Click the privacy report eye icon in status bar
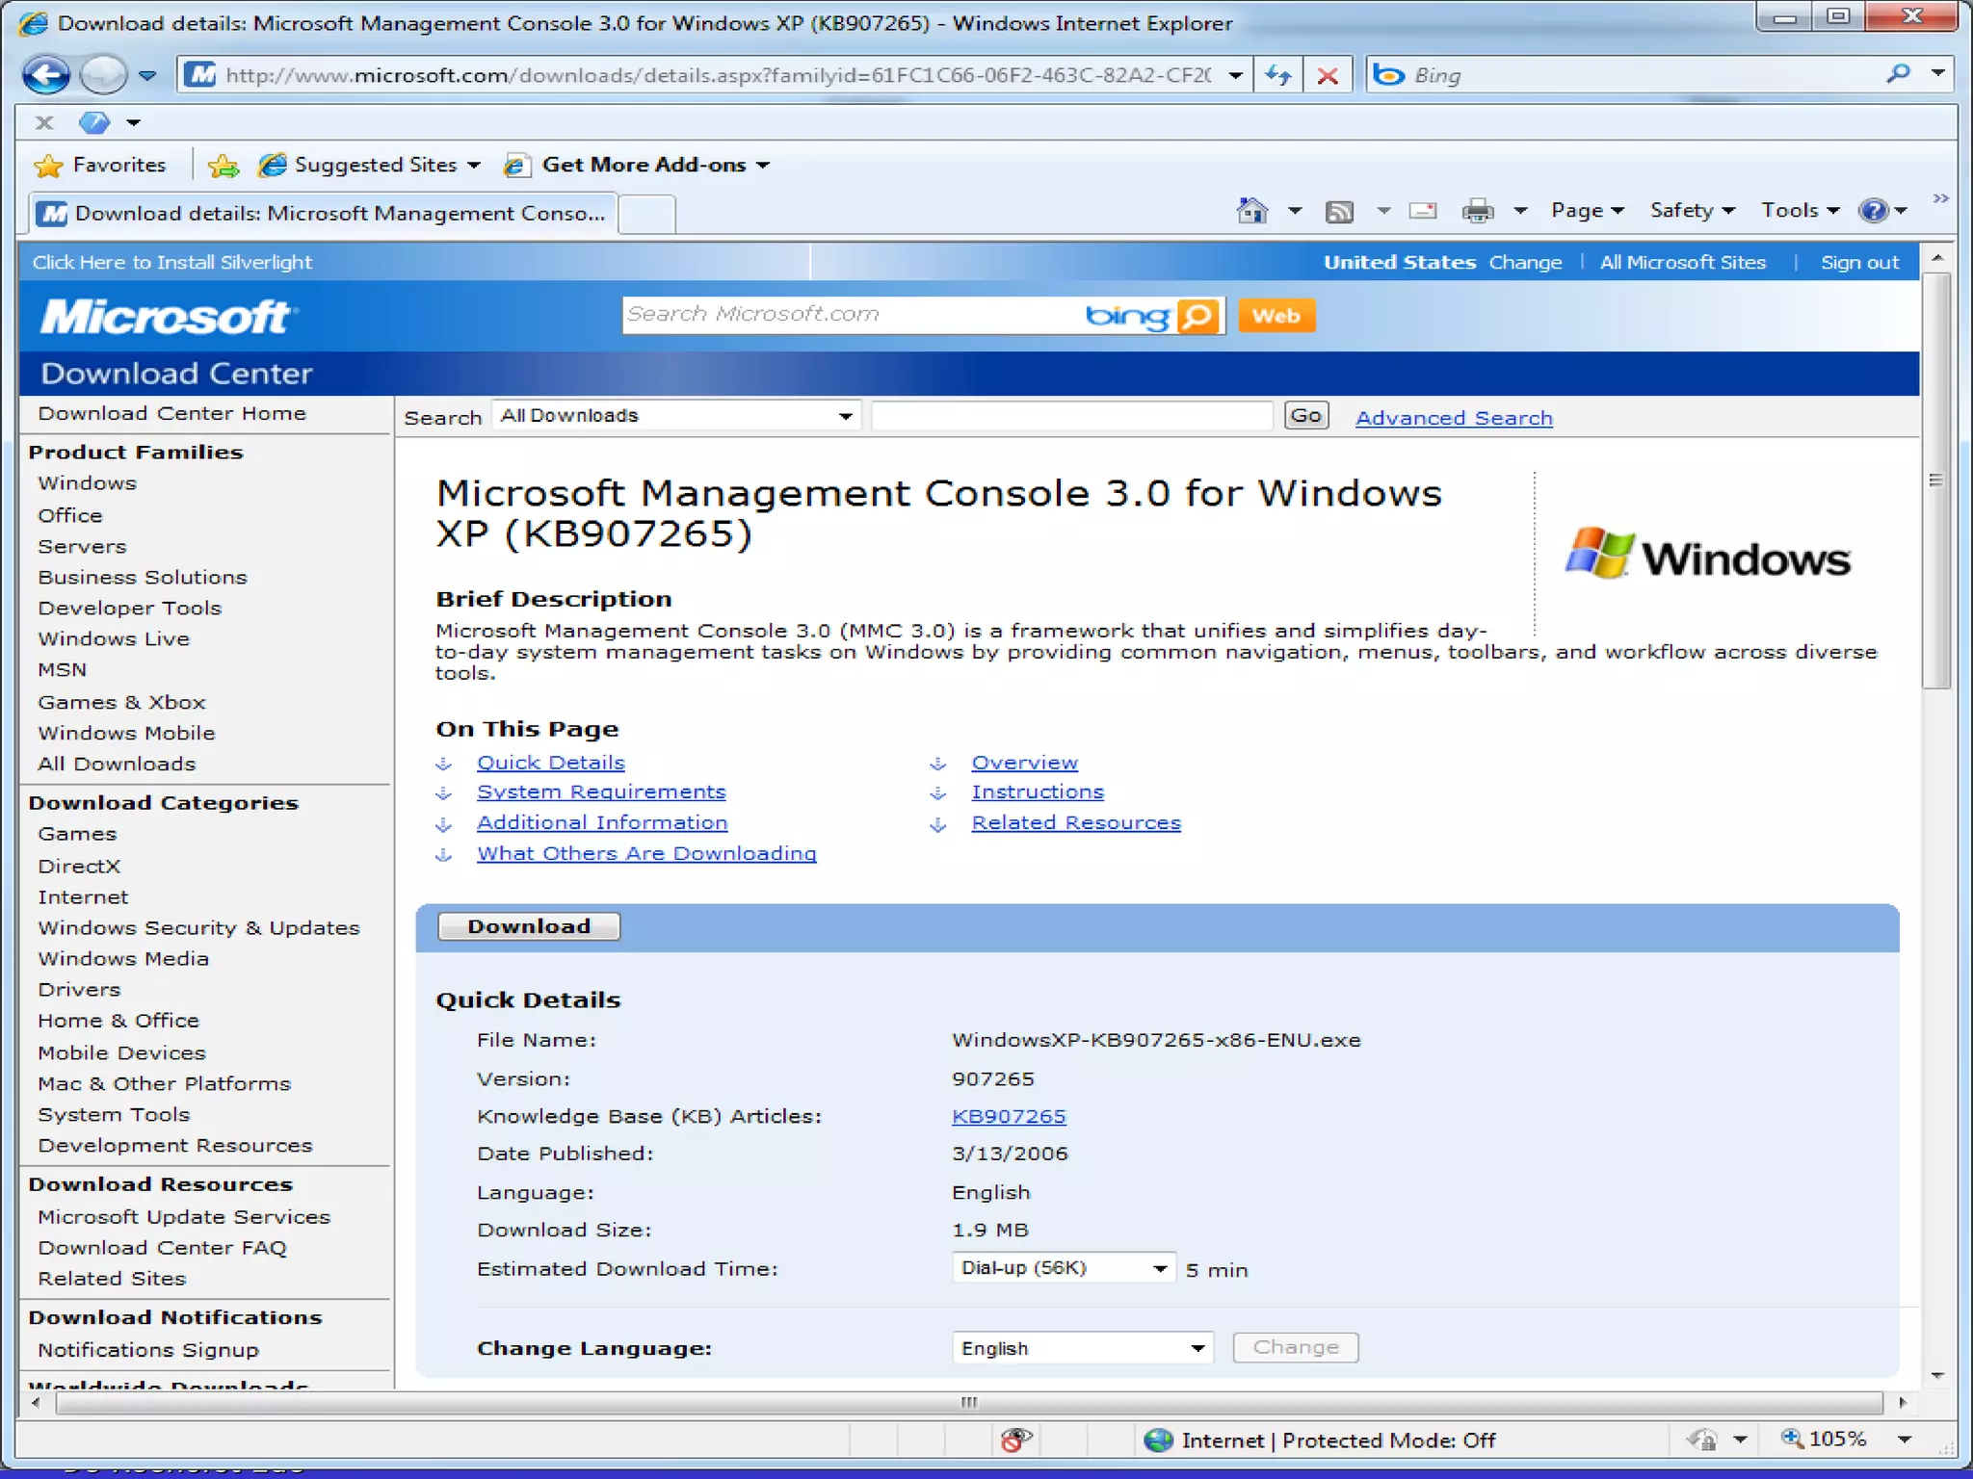 [1015, 1440]
